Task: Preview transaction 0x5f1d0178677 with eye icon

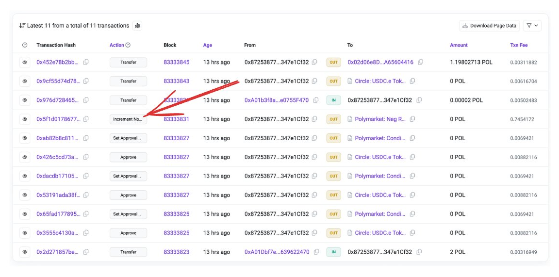Action: (25, 119)
